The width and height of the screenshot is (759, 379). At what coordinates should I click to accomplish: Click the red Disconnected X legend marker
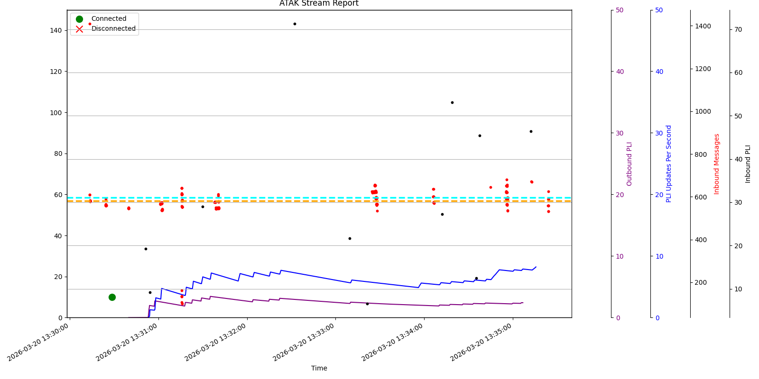point(79,29)
